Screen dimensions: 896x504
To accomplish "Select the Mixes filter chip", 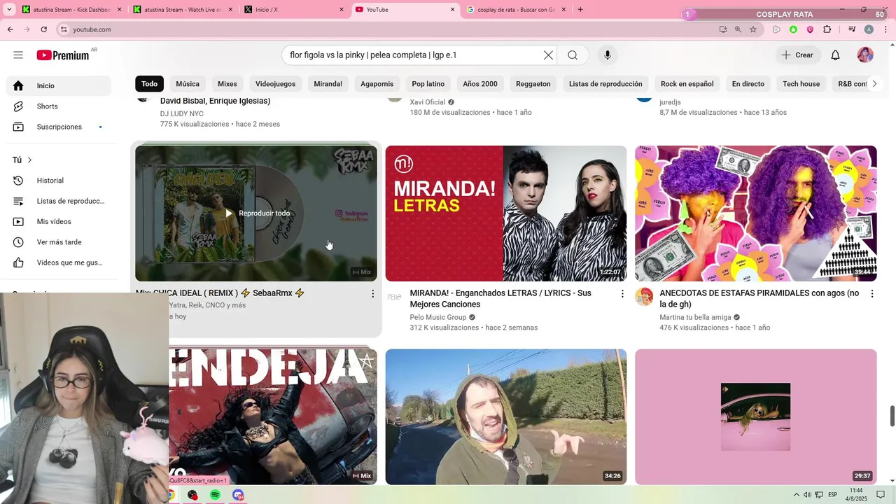I will 227,84.
